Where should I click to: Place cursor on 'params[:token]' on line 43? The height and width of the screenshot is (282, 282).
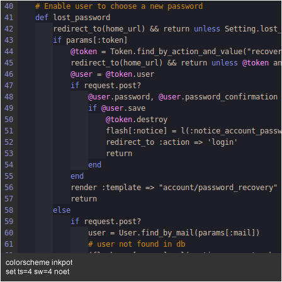click(x=97, y=40)
